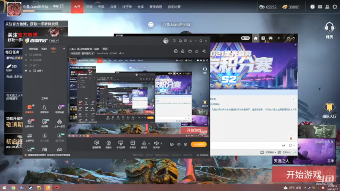Click the notice message in streaming app status bar
Image resolution: width=340 pixels, height=191 pixels.
point(47,155)
